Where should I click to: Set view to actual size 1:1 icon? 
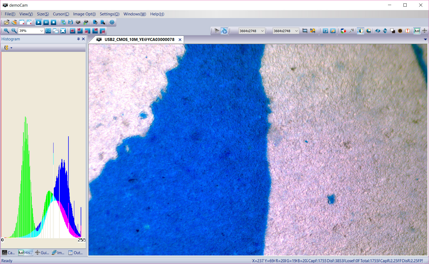48,31
